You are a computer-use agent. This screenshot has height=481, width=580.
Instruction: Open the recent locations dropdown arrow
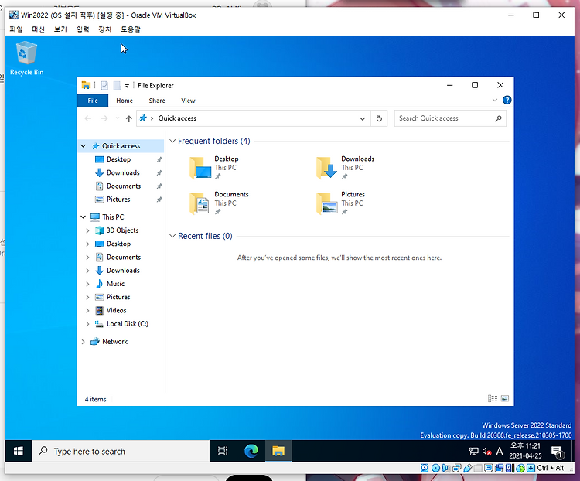point(118,118)
